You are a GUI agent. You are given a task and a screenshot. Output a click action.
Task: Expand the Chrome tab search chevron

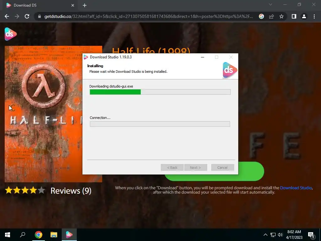(271, 4)
